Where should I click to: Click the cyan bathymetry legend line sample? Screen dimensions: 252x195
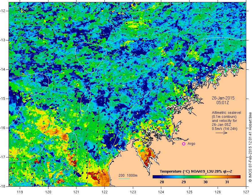coord(124,178)
